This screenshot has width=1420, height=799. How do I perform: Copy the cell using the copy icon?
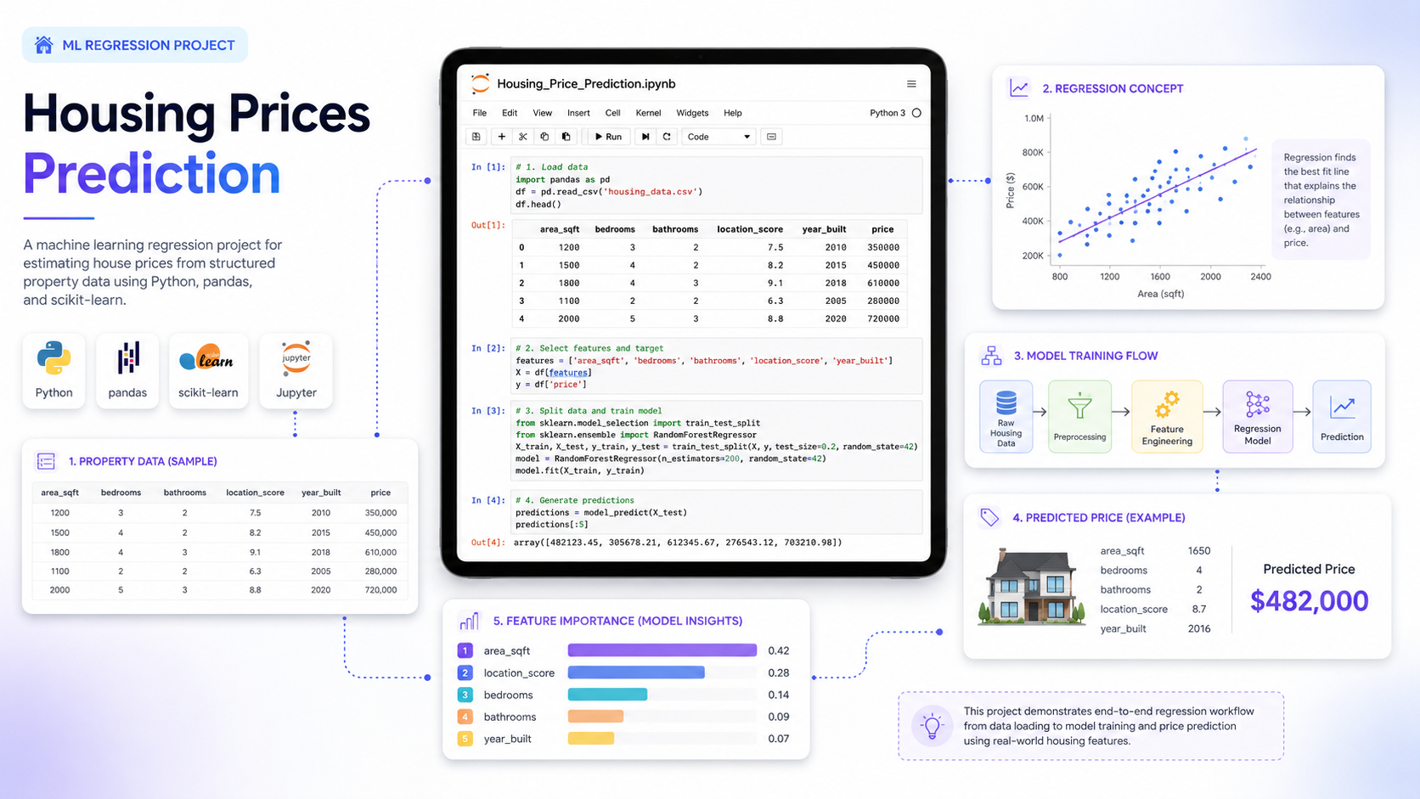(x=544, y=137)
